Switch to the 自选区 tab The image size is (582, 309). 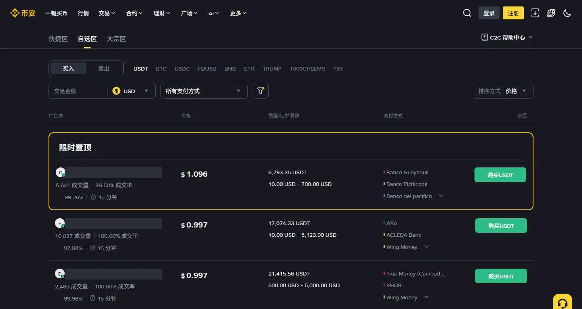[87, 39]
